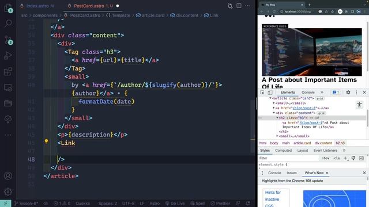The height and width of the screenshot is (207, 369).
Task: Open remote window indicator in status bar
Action: [5, 203]
